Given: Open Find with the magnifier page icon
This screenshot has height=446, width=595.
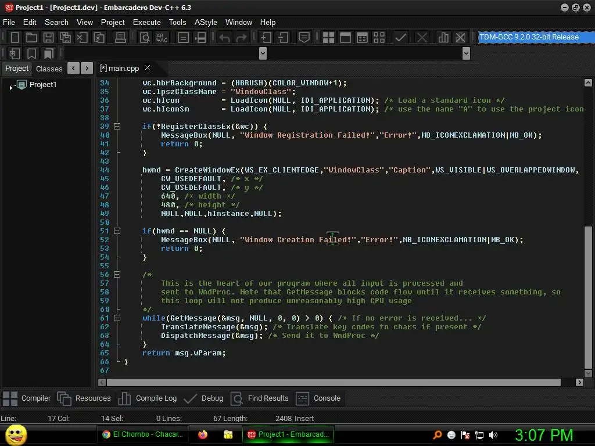Looking at the screenshot, I should 145,38.
